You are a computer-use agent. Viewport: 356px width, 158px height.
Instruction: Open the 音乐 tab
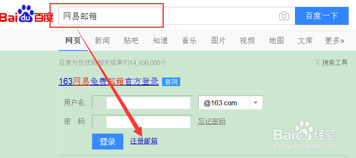click(x=189, y=41)
